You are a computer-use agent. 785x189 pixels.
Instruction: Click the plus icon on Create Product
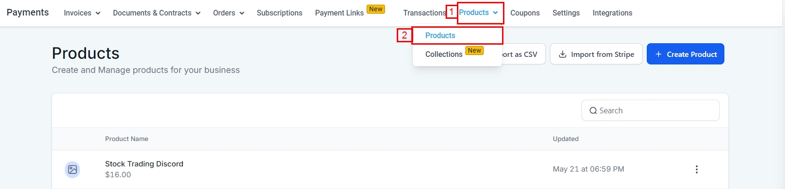[659, 55]
